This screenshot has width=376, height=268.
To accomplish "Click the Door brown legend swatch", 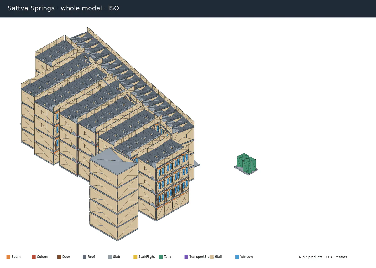I will (59, 257).
